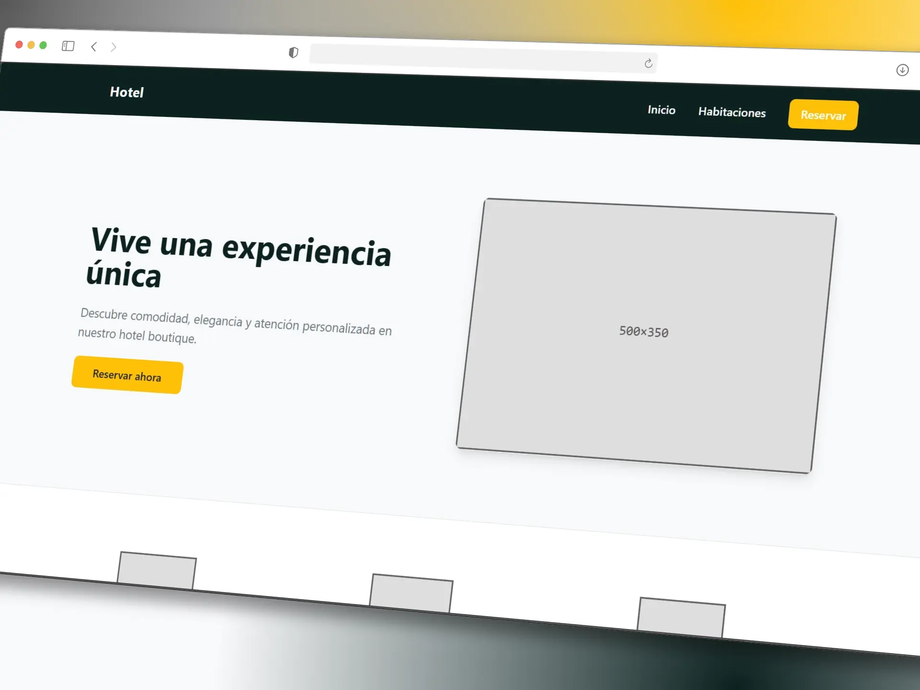Toggle the browser sidebar panel icon

click(69, 46)
